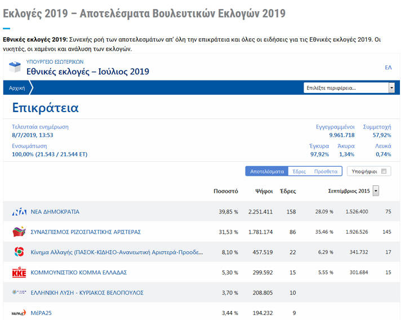Screen dimensions: 414x320
Task: Open the Επιλέξτε περιφέρεια dropdown
Action: click(x=349, y=88)
